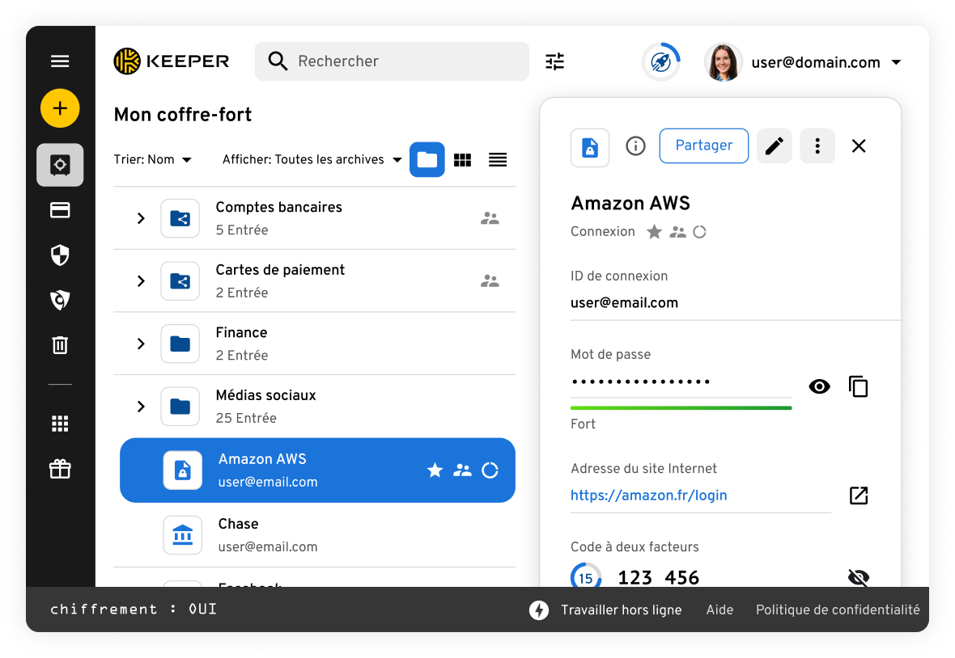Open the record info icon
The image size is (955, 658).
635,146
